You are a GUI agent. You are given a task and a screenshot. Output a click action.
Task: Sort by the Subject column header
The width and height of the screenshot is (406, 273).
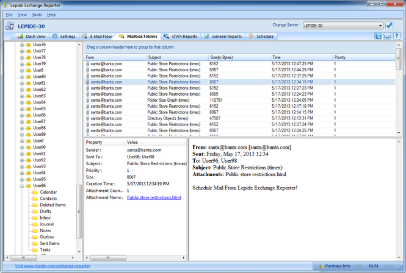tap(178, 57)
